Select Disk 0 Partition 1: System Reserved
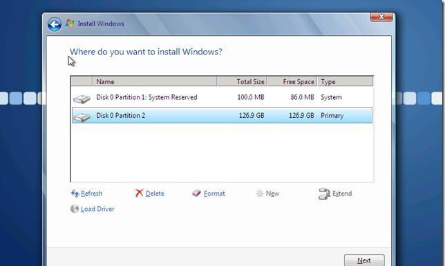The width and height of the screenshot is (445, 266). pyautogui.click(x=222, y=97)
